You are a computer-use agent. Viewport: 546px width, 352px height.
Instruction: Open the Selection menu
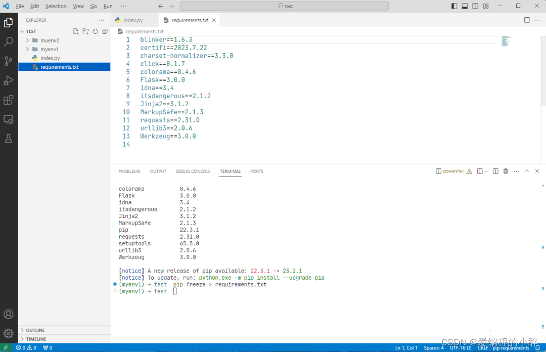pyautogui.click(x=56, y=6)
